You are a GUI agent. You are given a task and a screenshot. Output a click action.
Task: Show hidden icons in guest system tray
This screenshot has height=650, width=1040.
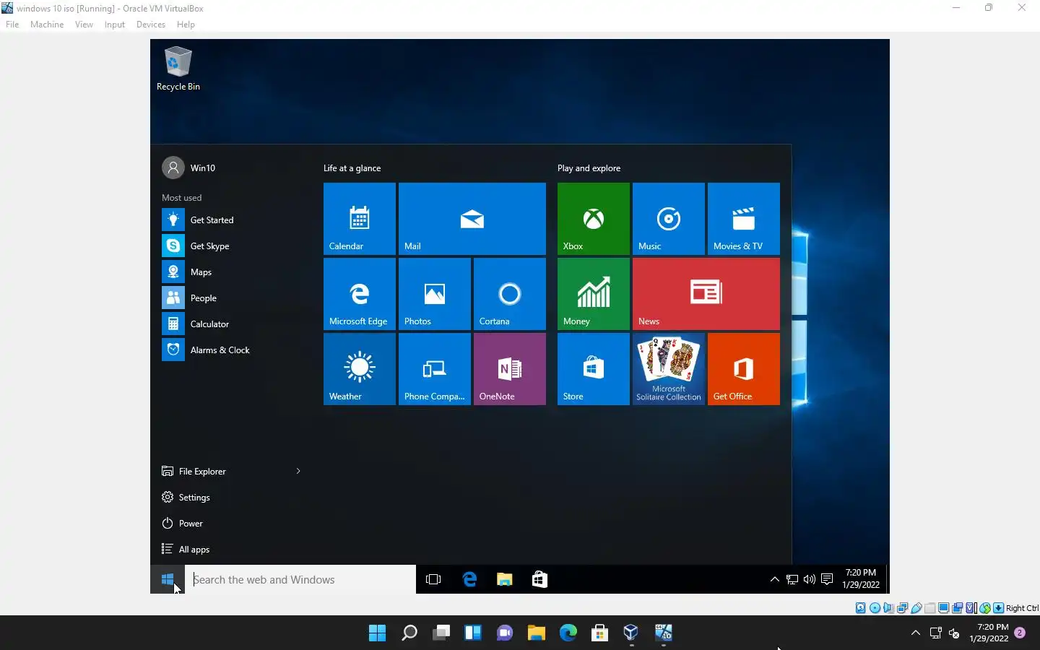(775, 579)
